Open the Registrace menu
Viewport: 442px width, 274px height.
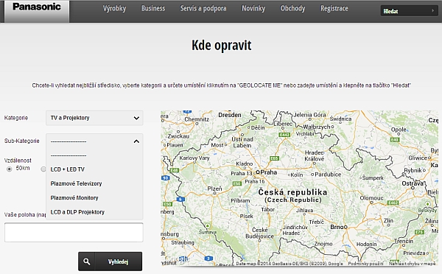click(x=334, y=8)
